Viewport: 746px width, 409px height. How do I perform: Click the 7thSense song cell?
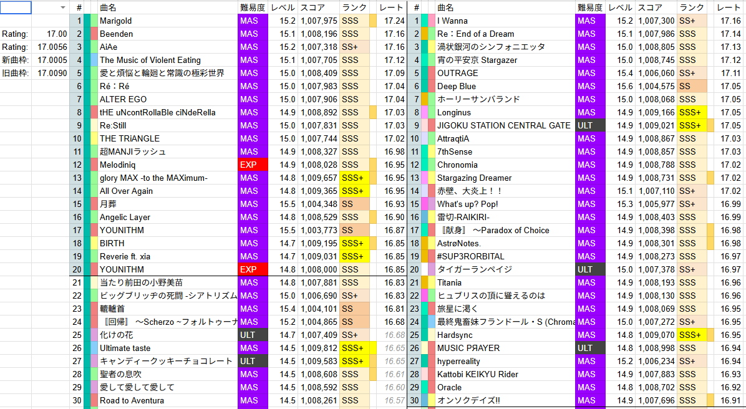click(505, 152)
